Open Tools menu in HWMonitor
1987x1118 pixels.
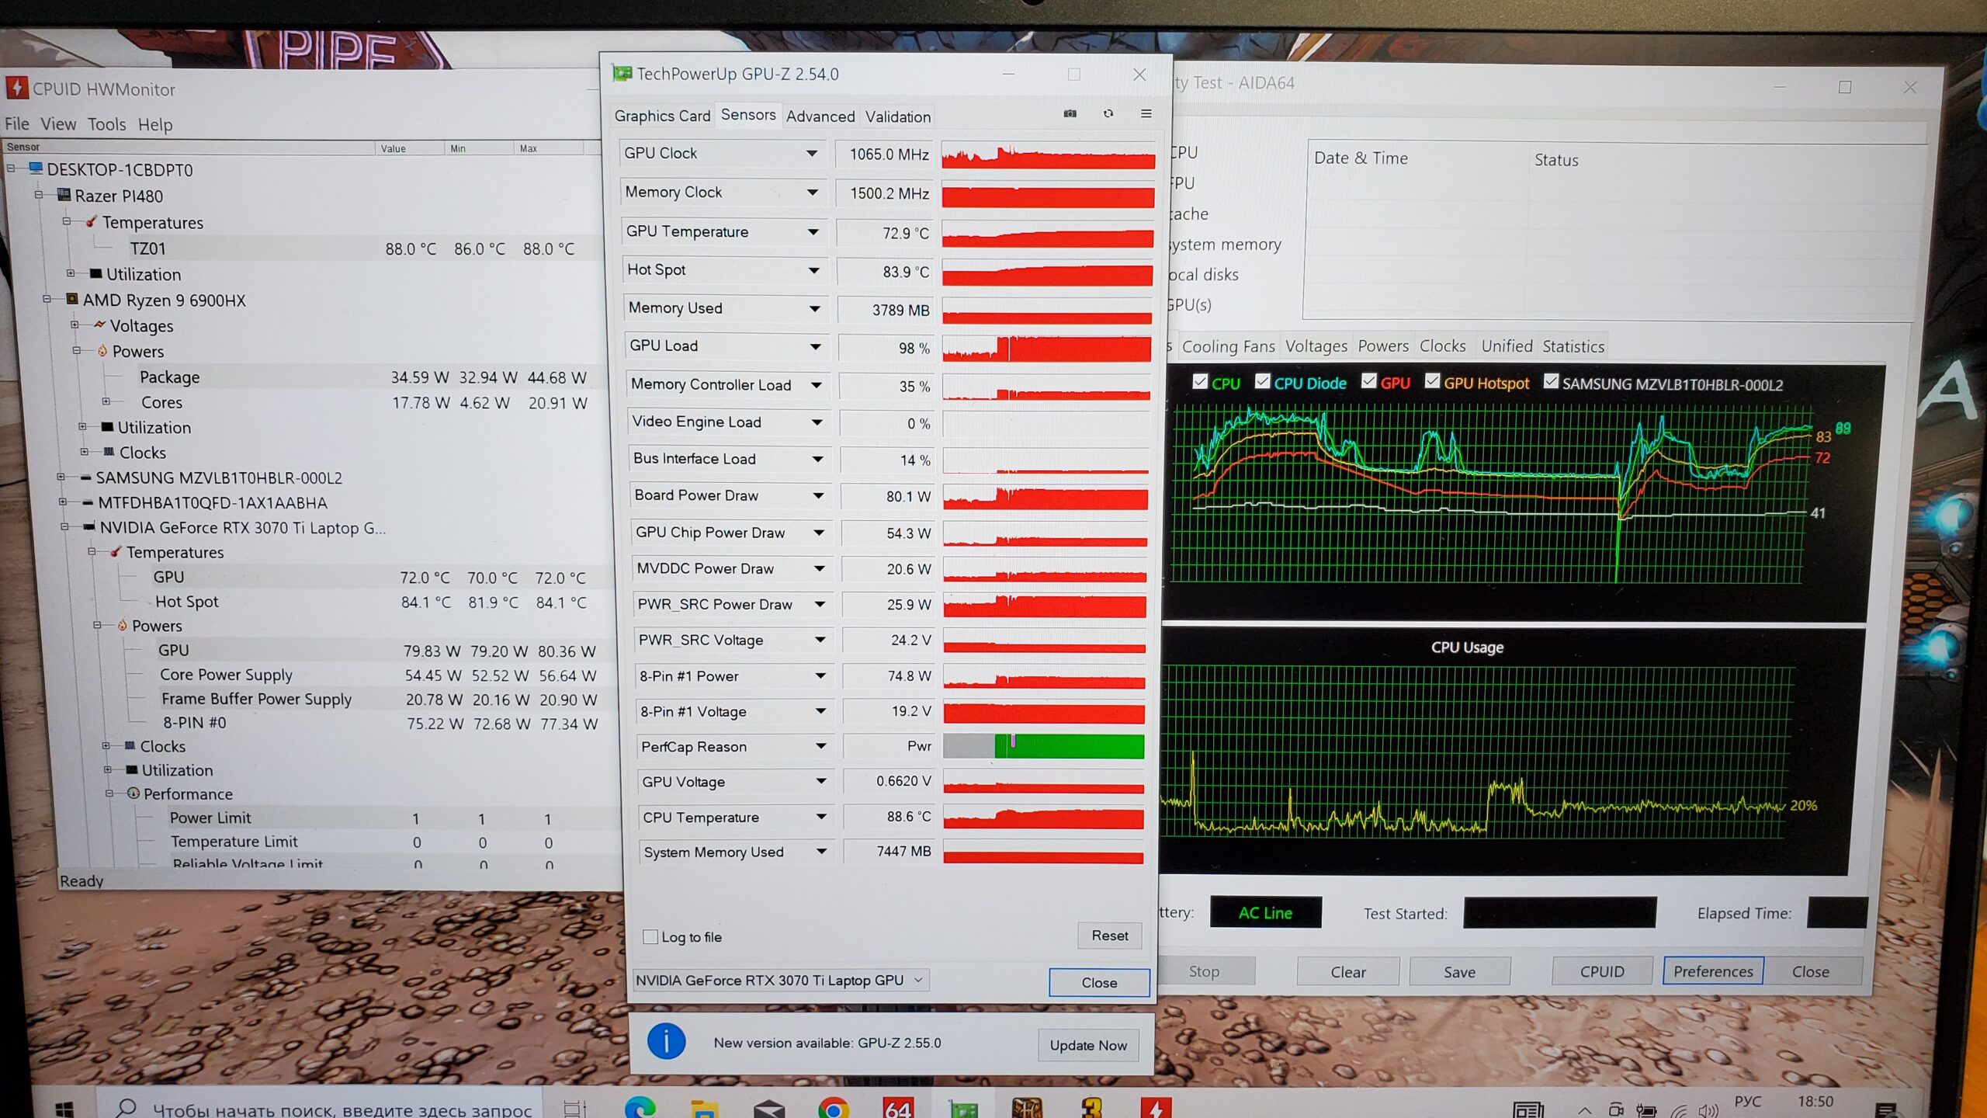coord(106,124)
